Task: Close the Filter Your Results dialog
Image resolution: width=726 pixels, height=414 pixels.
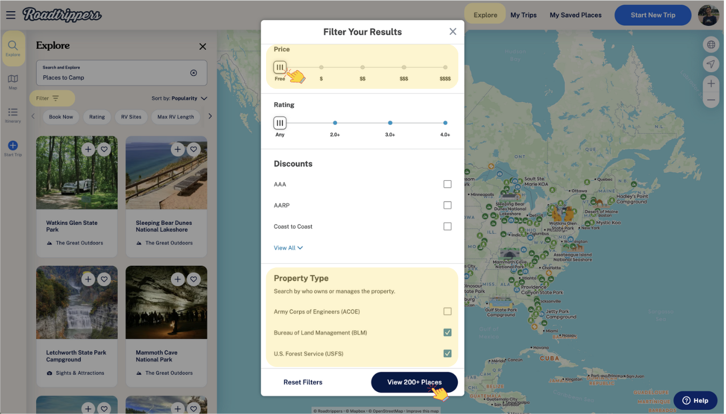Action: [x=453, y=32]
